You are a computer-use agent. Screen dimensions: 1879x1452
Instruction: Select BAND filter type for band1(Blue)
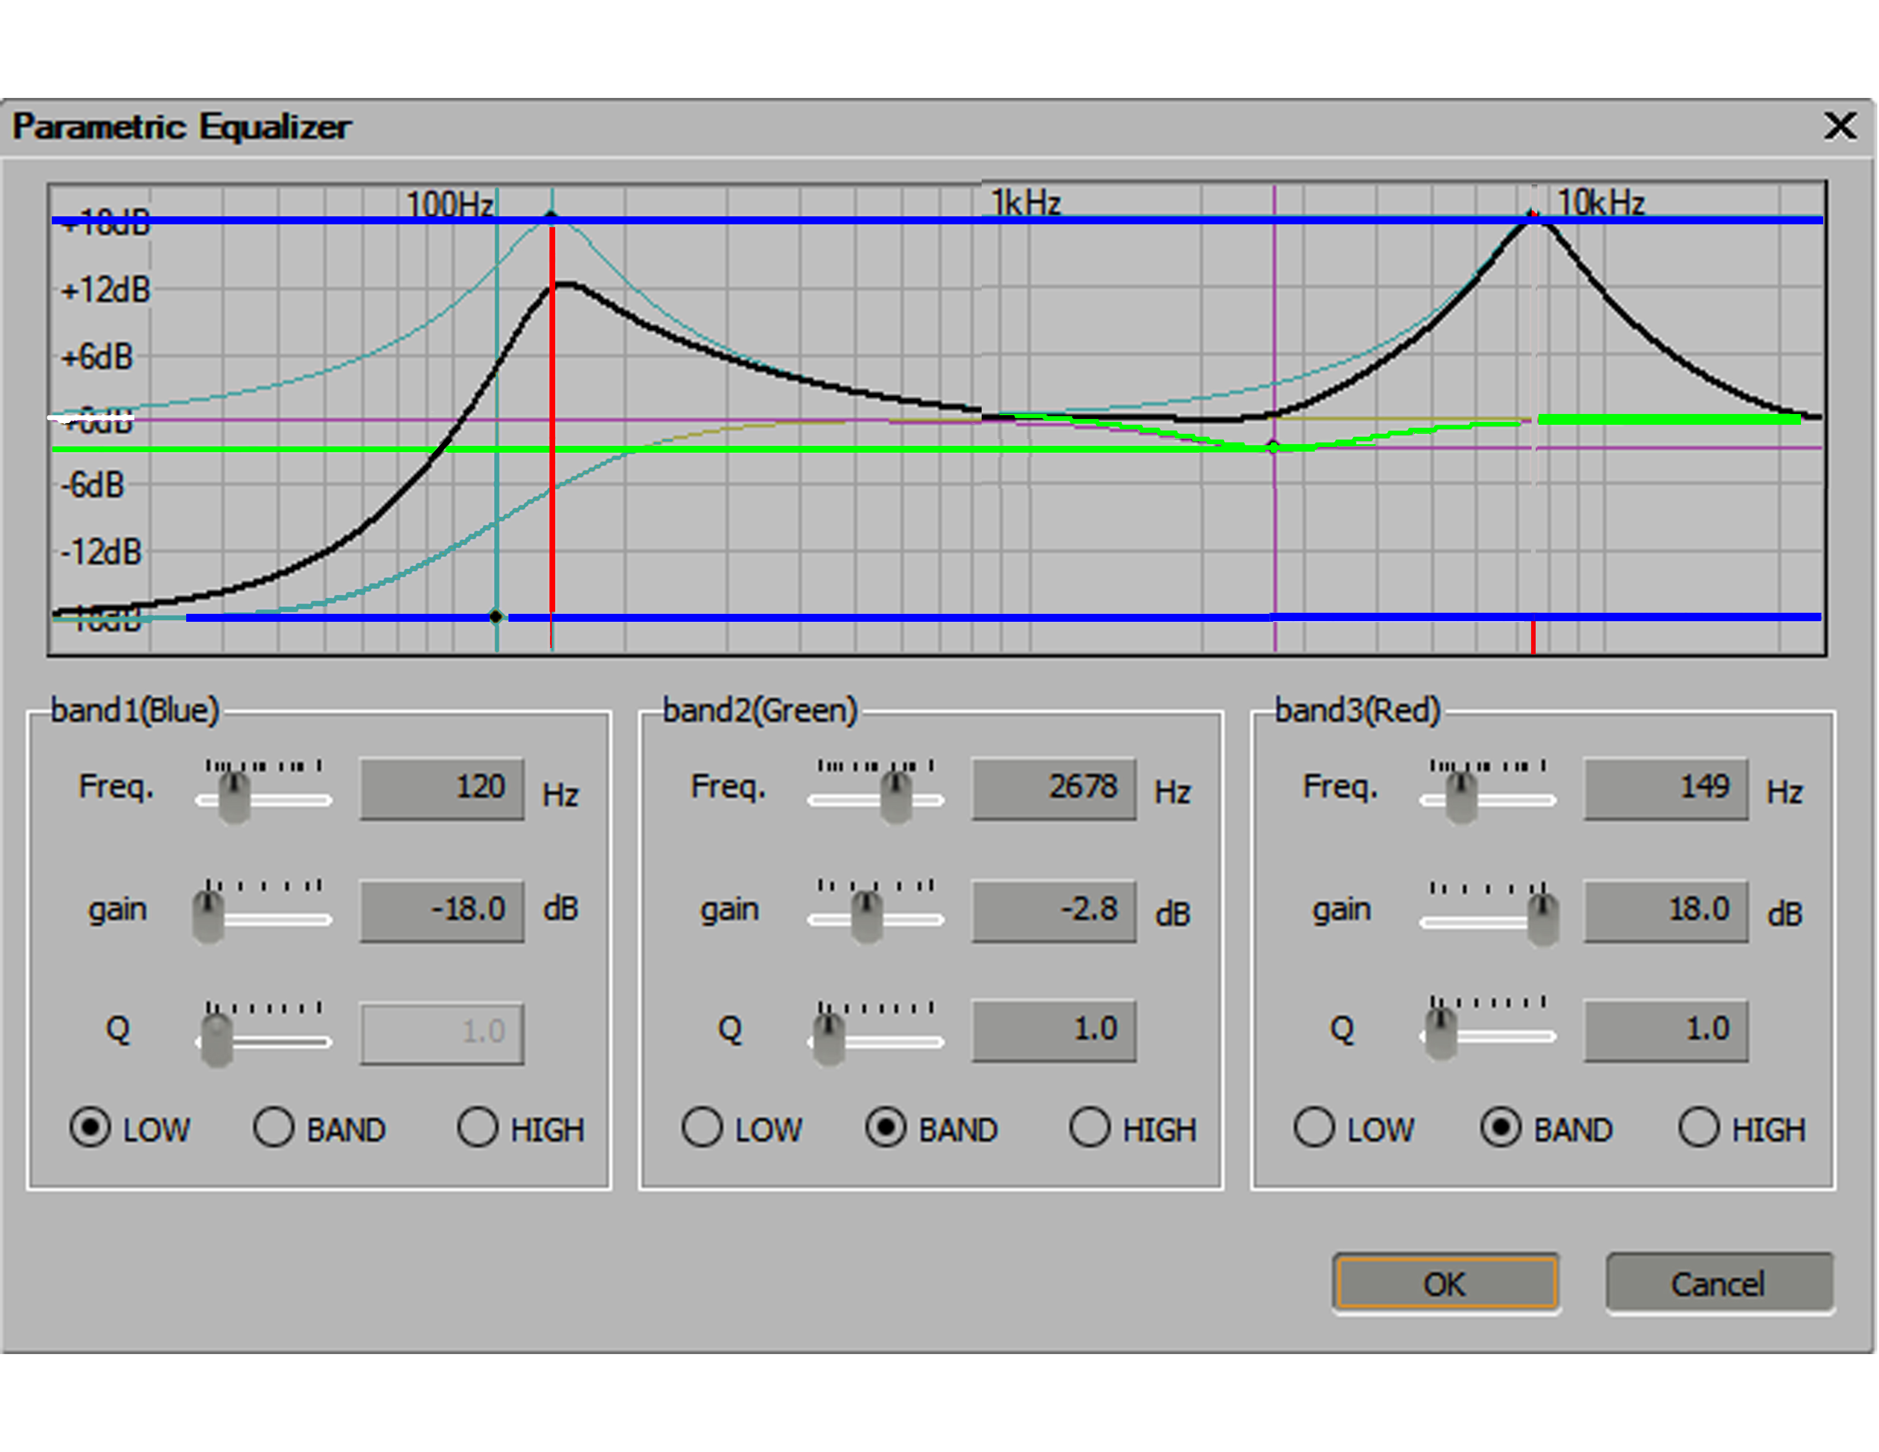pos(273,1127)
